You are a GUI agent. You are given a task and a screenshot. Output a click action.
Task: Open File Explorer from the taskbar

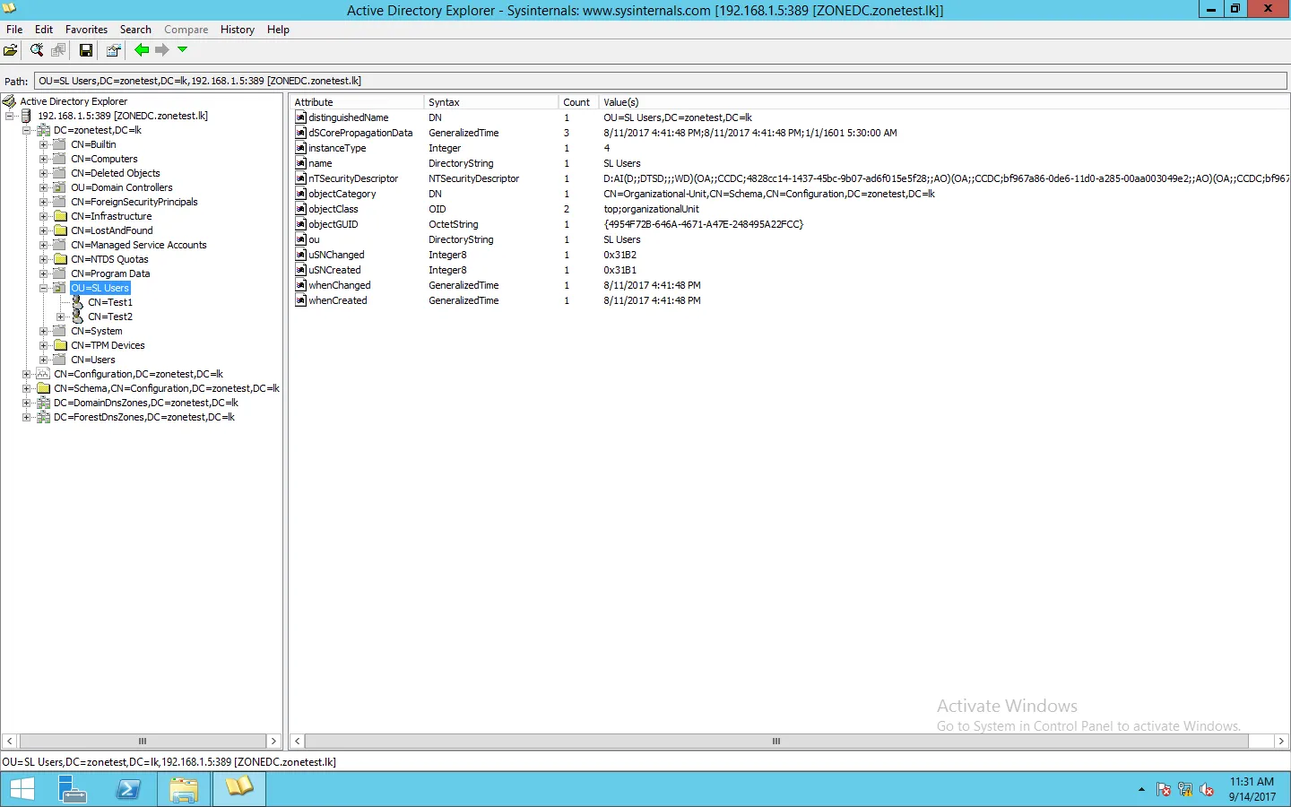[184, 789]
